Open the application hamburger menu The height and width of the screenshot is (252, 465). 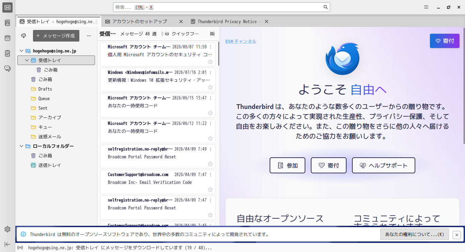(x=426, y=7)
